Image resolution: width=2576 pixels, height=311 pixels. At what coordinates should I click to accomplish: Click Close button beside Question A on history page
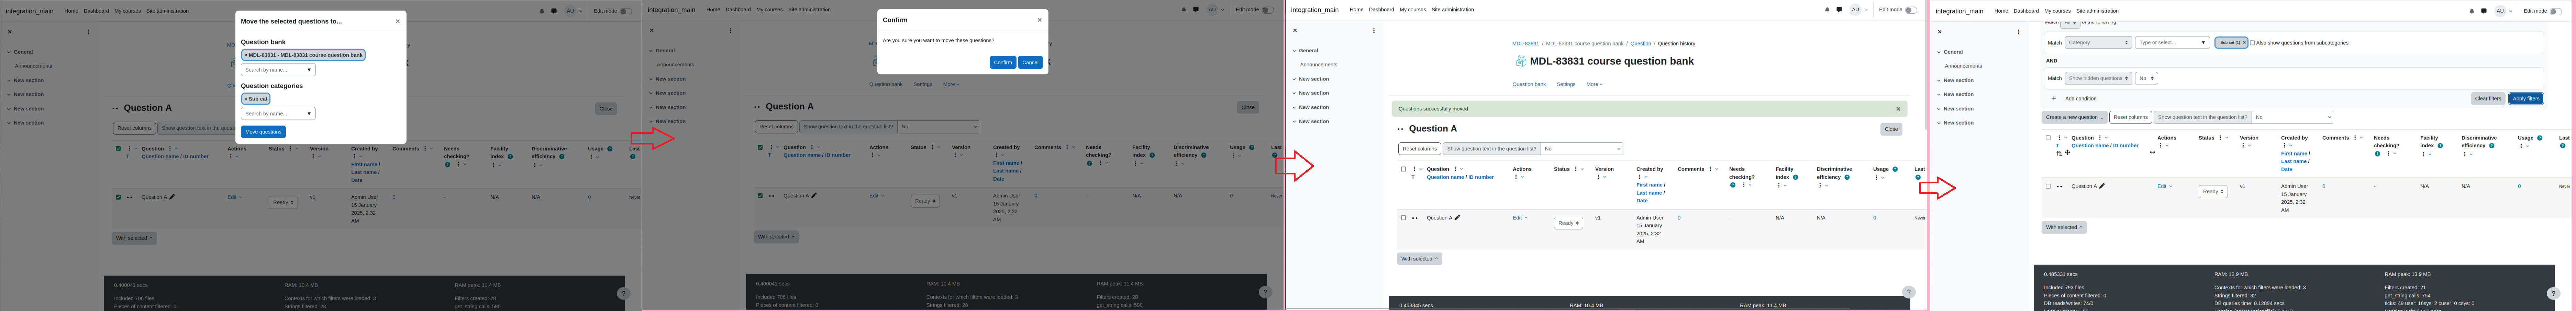tap(1891, 129)
